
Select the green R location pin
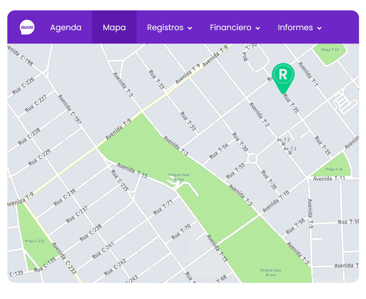pyautogui.click(x=283, y=75)
